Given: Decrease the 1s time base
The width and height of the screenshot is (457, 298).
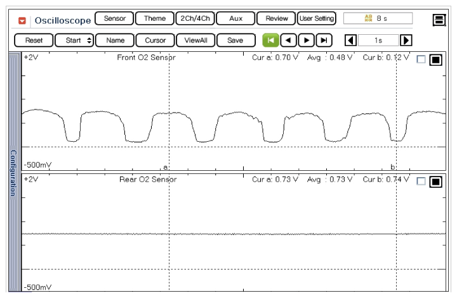Looking at the screenshot, I should point(350,40).
